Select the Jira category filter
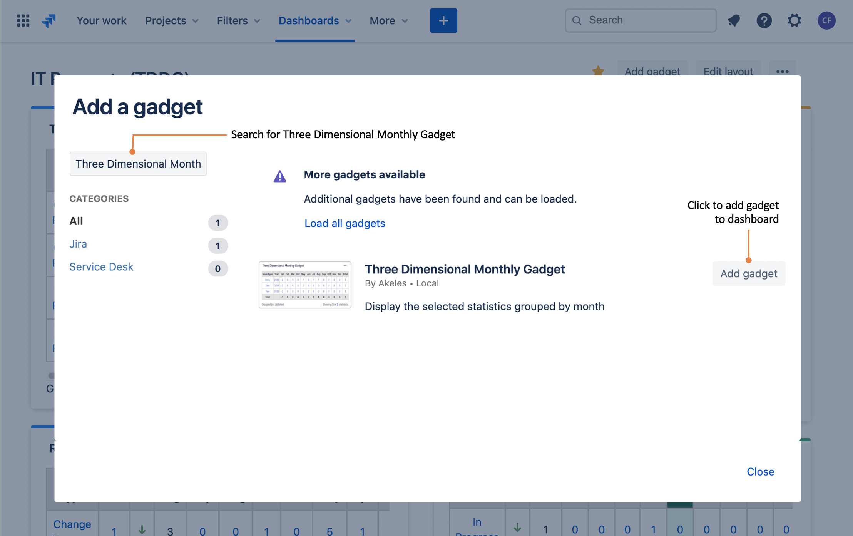This screenshot has width=853, height=536. pos(78,244)
